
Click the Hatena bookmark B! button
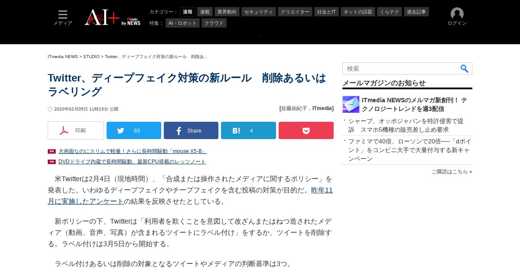248,130
